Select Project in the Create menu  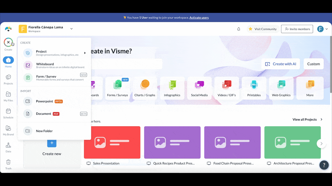pyautogui.click(x=55, y=53)
